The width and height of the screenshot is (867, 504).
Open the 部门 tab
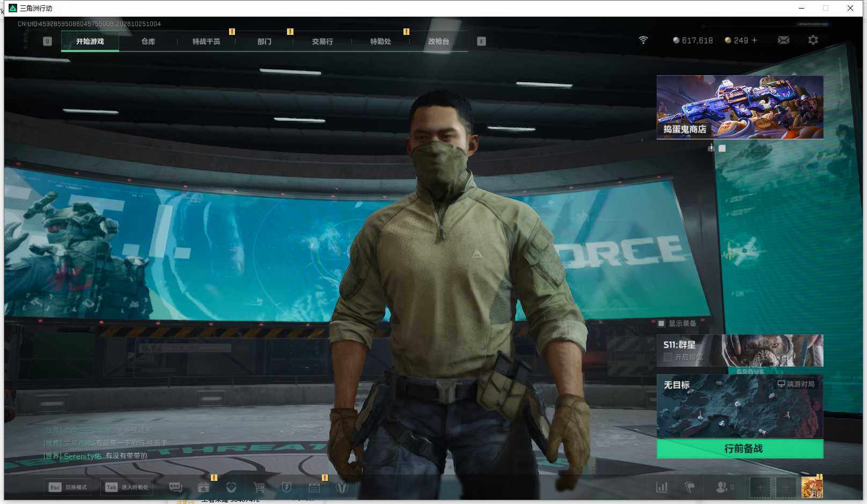(x=264, y=41)
